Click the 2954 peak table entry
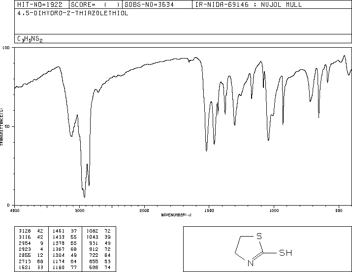The width and height of the screenshot is (352, 272). (31, 243)
